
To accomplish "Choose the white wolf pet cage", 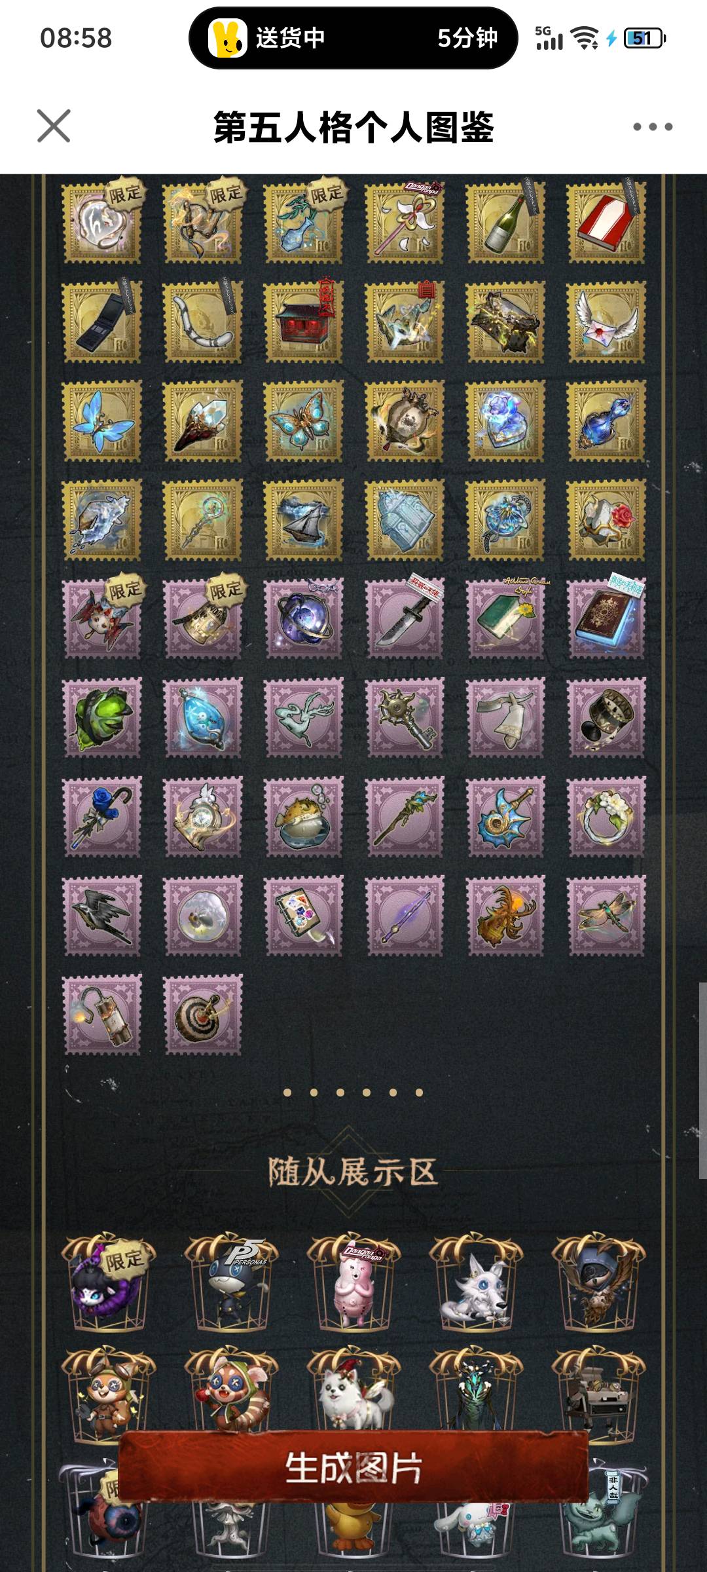I will point(476,1284).
